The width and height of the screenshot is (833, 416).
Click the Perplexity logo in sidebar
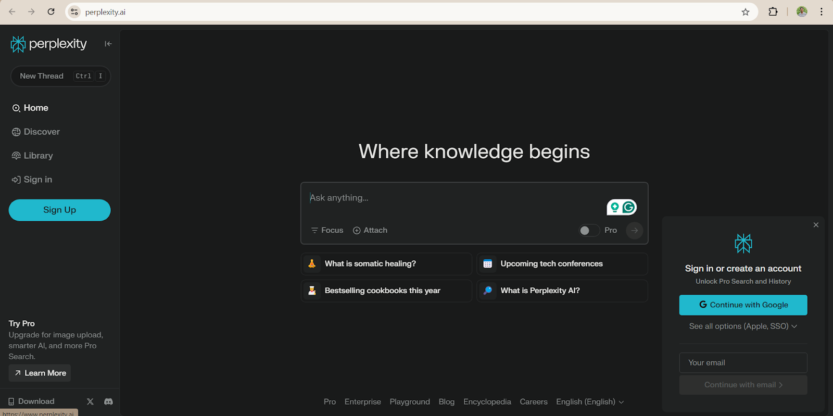point(48,44)
